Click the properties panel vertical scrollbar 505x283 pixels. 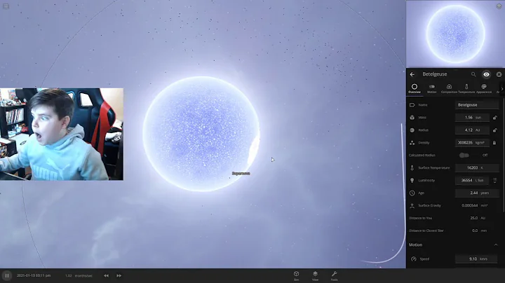[504, 156]
